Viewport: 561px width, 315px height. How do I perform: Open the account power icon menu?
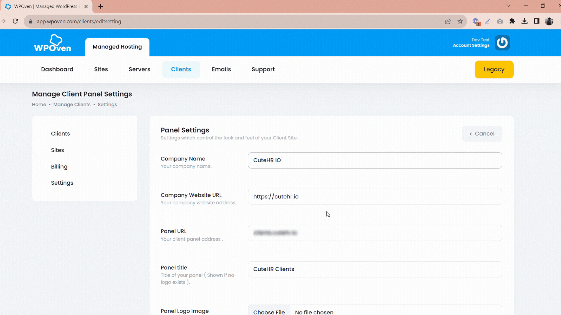(502, 43)
